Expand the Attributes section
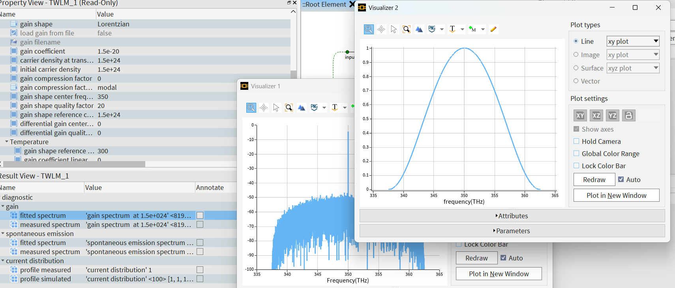The image size is (675, 288). point(512,216)
